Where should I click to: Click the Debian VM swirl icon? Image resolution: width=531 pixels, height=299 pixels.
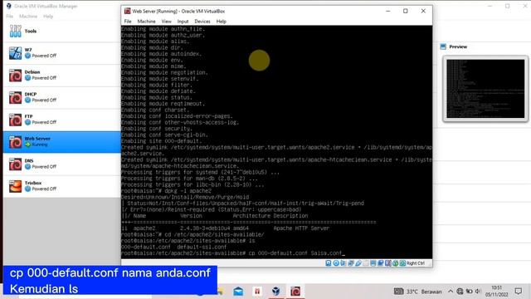click(15, 76)
